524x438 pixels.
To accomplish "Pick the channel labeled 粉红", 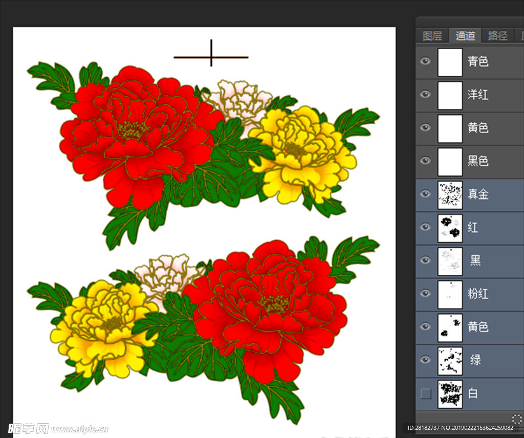I will [478, 293].
